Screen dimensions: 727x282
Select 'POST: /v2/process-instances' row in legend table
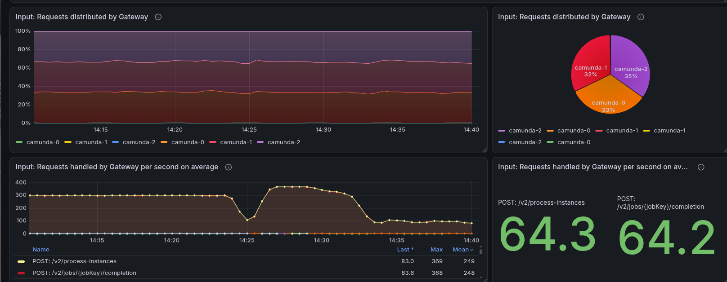point(246,261)
